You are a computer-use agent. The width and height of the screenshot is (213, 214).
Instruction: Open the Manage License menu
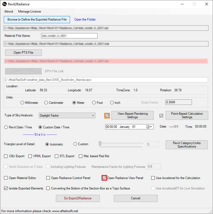pyautogui.click(x=30, y=11)
